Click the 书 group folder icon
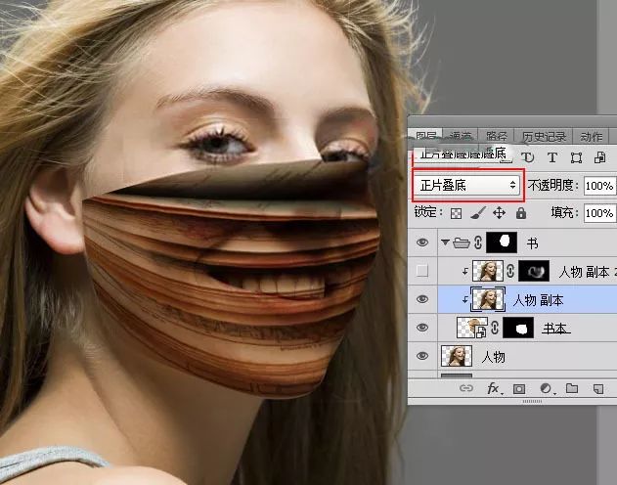The image size is (617, 485). pyautogui.click(x=462, y=242)
